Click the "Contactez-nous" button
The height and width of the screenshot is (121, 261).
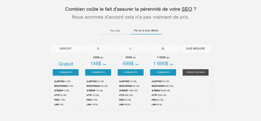tap(195, 72)
